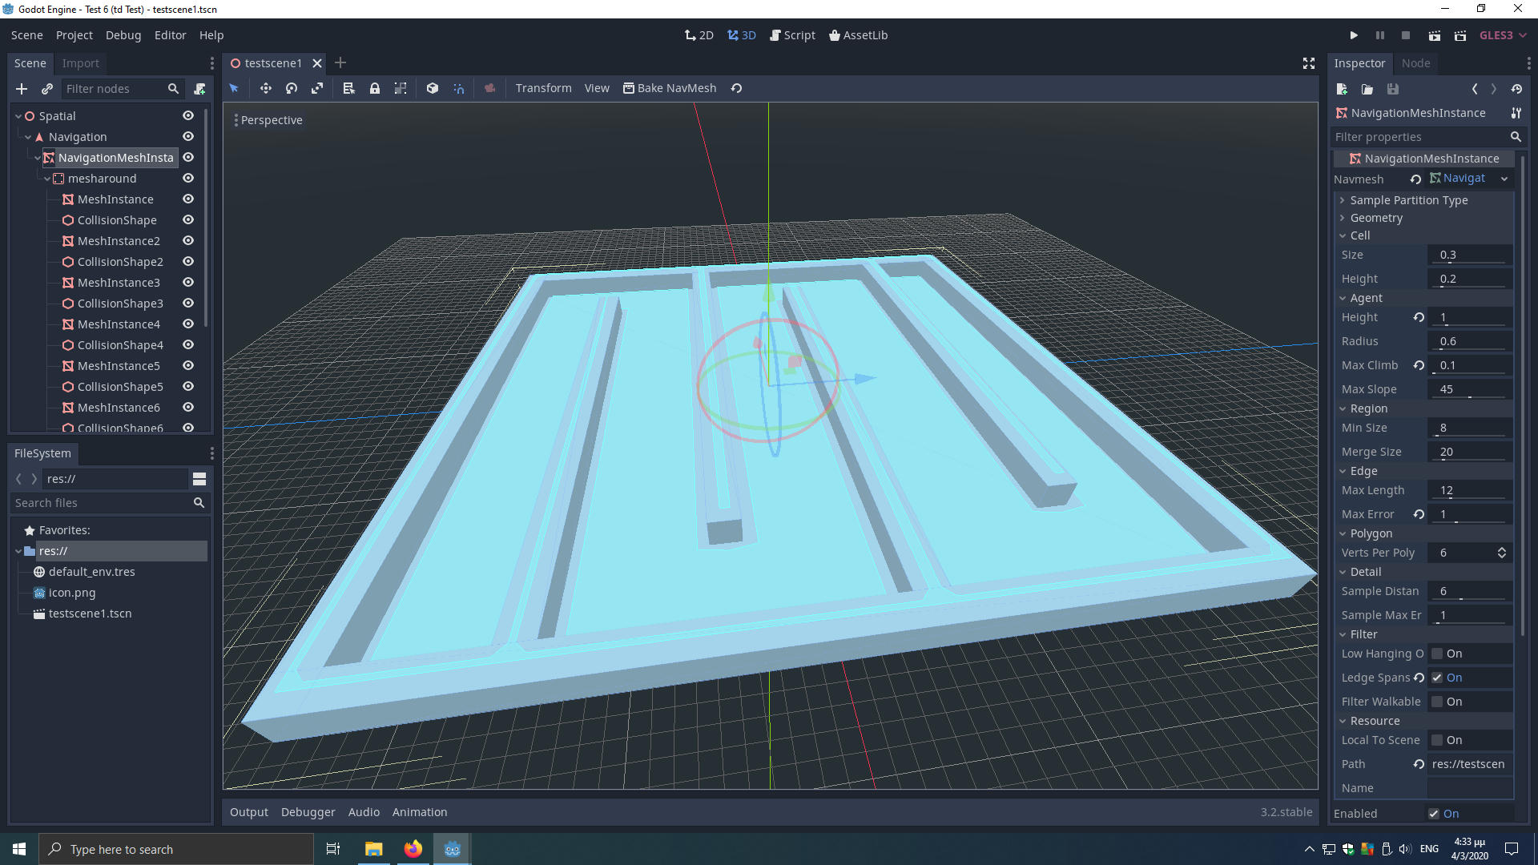
Task: Open Inspector history list icon
Action: point(1516,89)
